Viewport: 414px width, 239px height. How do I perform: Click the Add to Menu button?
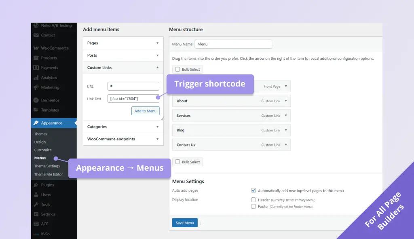(146, 111)
